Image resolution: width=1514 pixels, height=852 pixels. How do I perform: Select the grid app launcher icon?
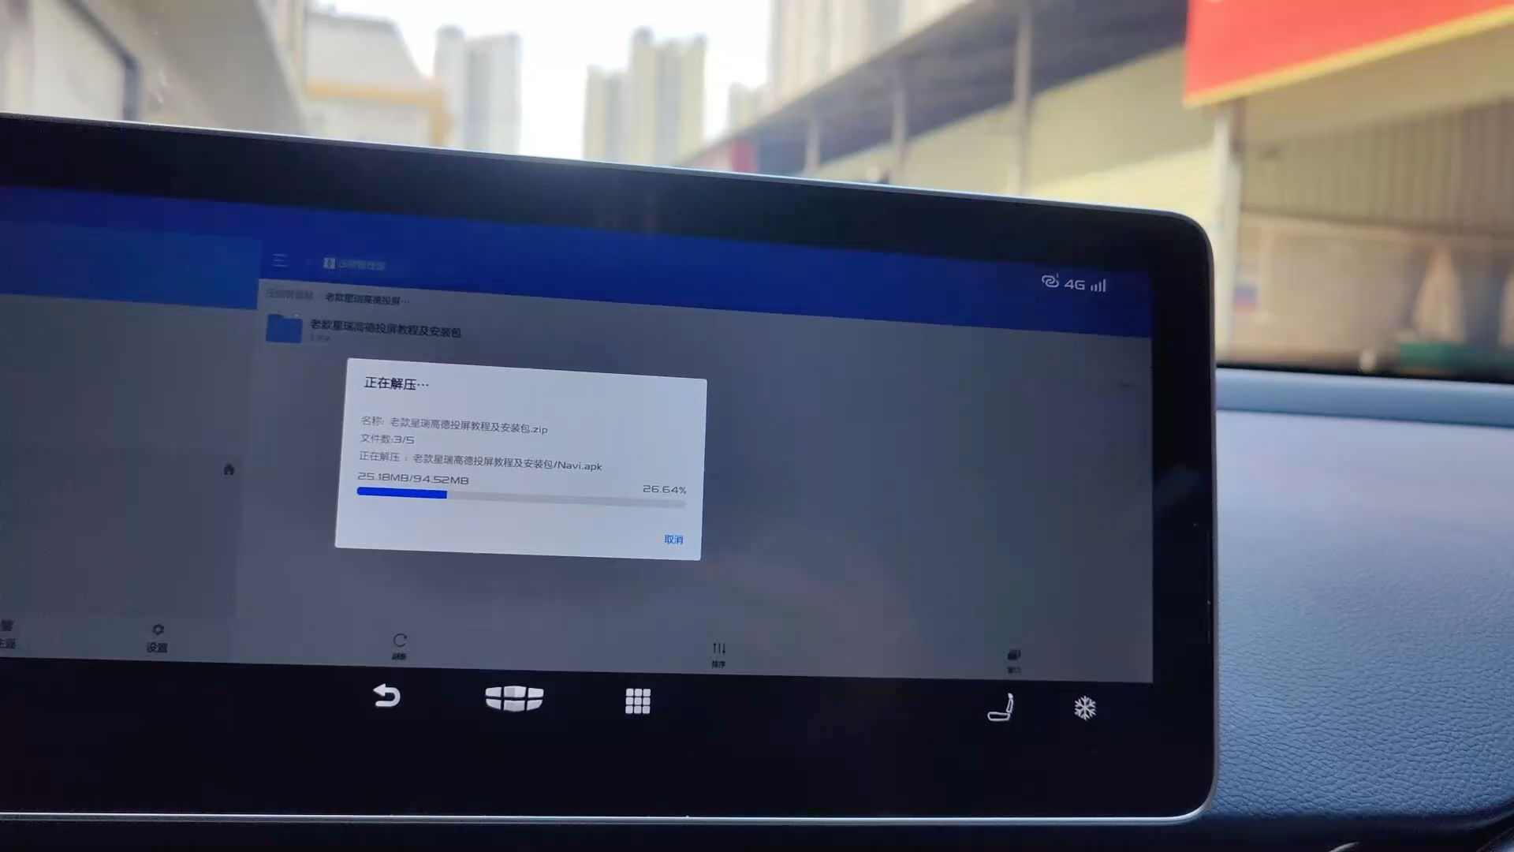click(x=637, y=698)
